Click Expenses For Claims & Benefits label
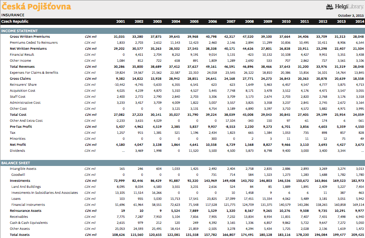Viewport: 365px width, 238px height. (34, 72)
